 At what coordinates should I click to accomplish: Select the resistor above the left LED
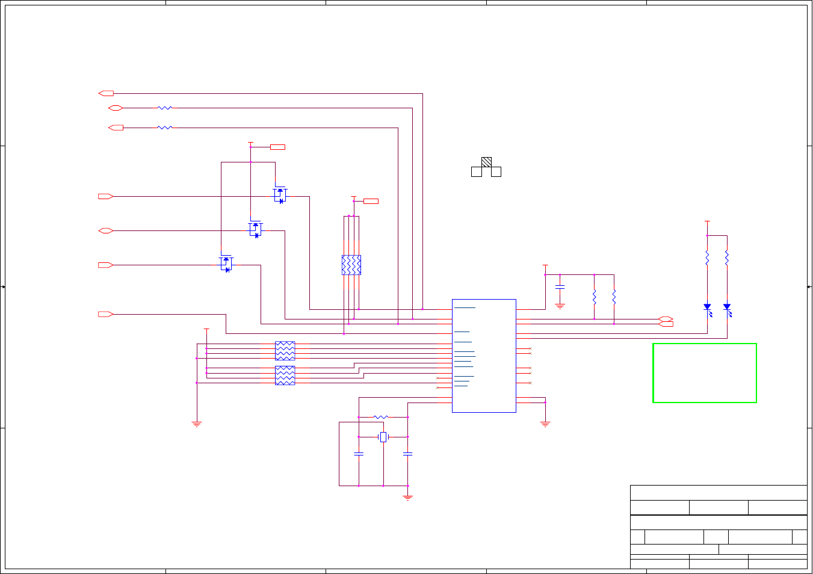(x=708, y=258)
